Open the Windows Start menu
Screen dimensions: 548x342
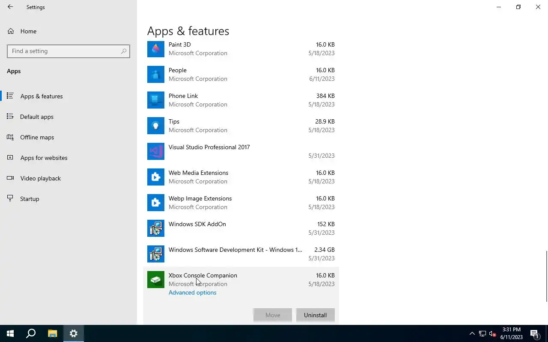click(x=10, y=333)
